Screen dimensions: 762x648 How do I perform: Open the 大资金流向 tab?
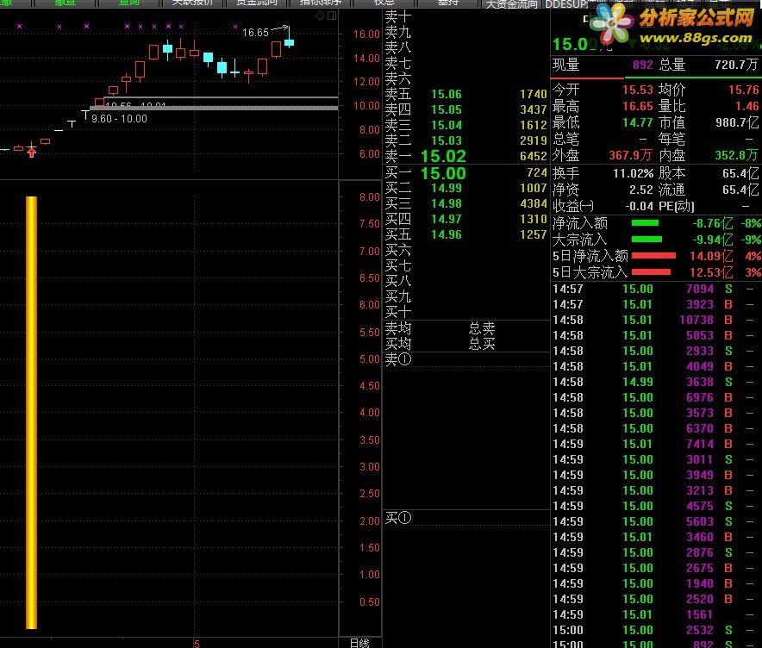tap(511, 4)
